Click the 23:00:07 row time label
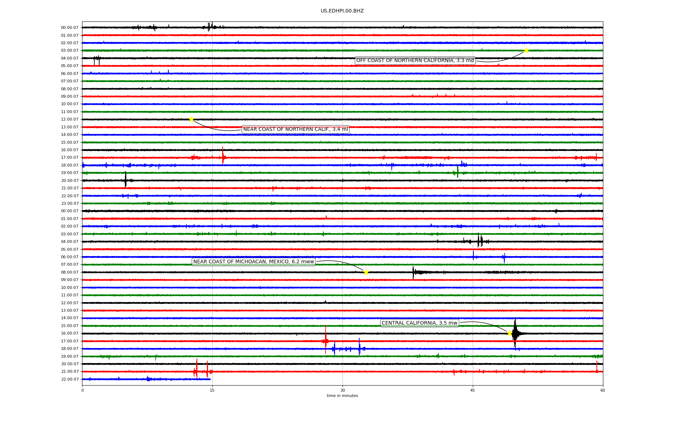685x428 pixels. (x=70, y=204)
